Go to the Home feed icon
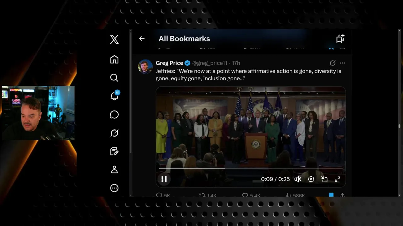This screenshot has width=403, height=226. coord(114,59)
